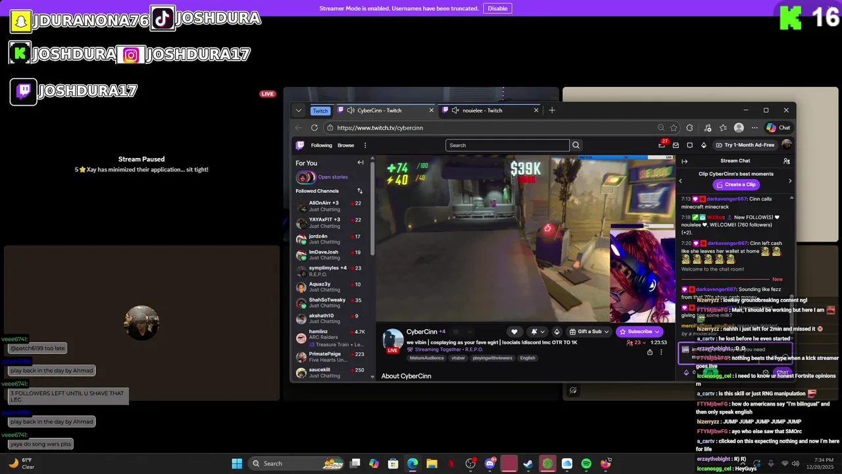Click the Twitch logo home icon
842x474 pixels.
click(300, 145)
